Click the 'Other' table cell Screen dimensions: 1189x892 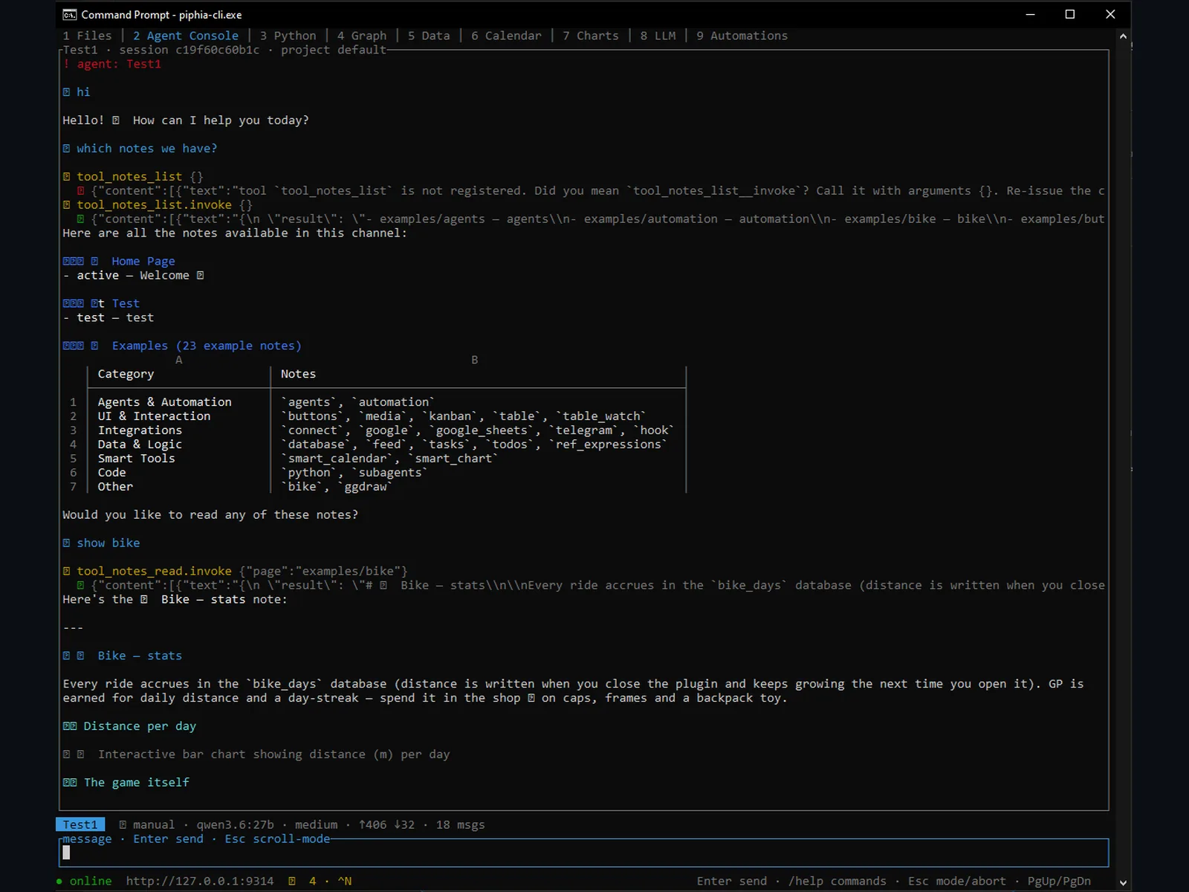pyautogui.click(x=115, y=487)
